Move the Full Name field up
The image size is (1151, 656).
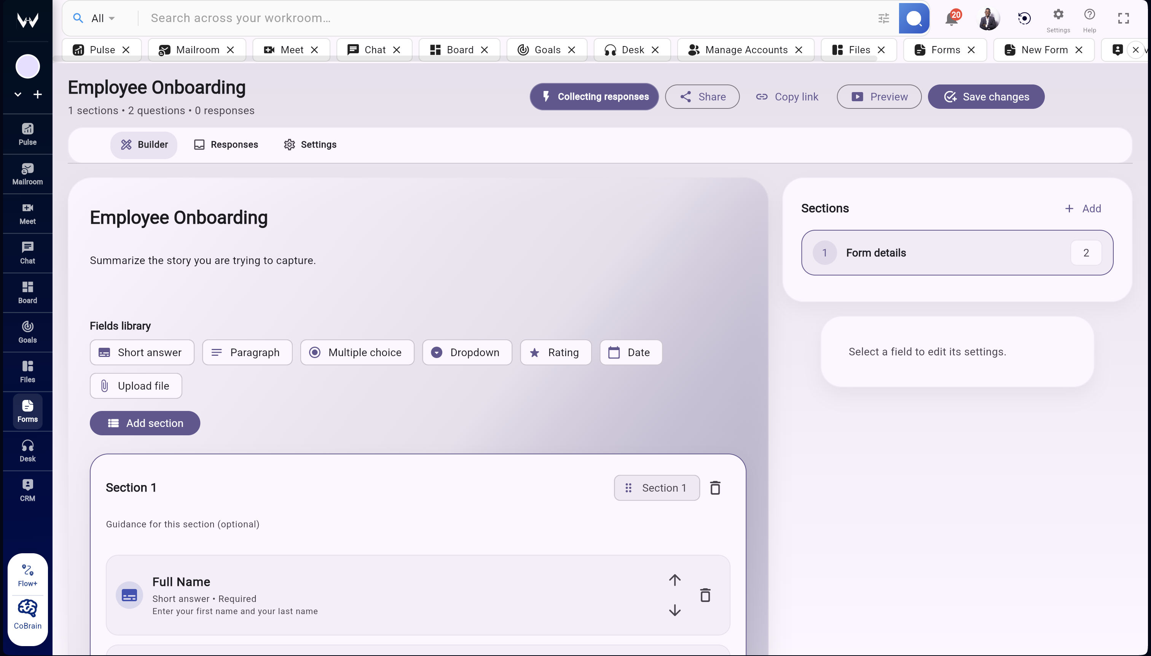(x=674, y=580)
